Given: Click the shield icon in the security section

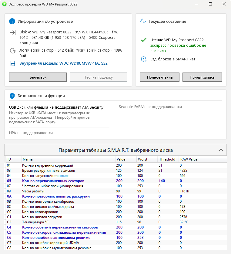Looking at the screenshot, I should pos(12,96).
